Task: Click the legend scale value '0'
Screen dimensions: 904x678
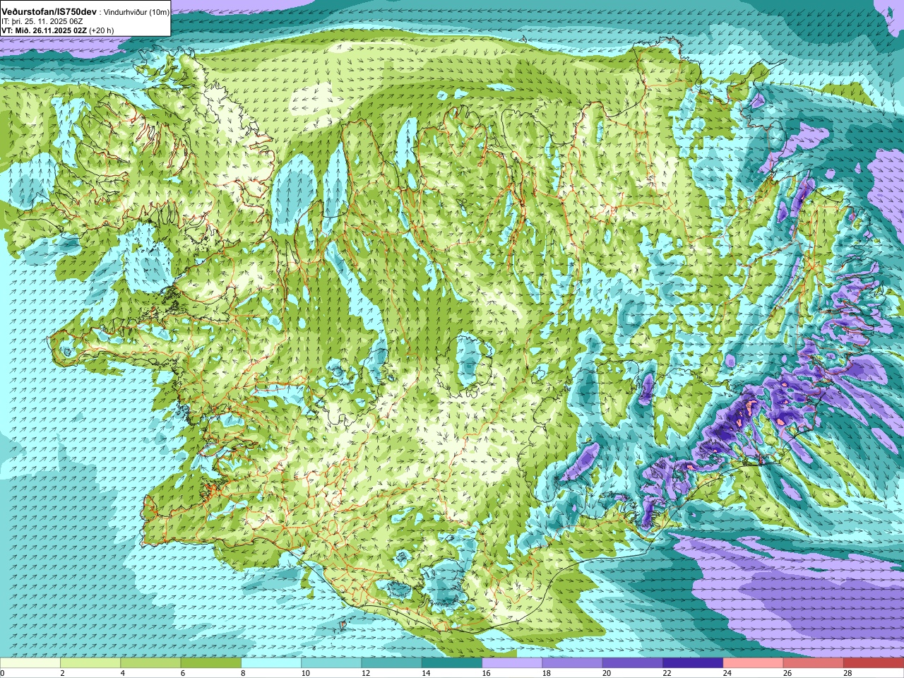Action: tap(3, 673)
